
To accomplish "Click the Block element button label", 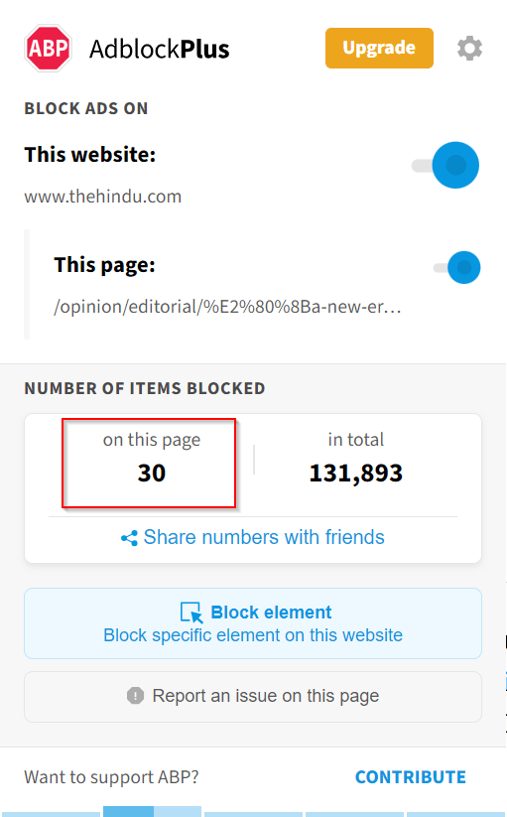I will point(271,613).
